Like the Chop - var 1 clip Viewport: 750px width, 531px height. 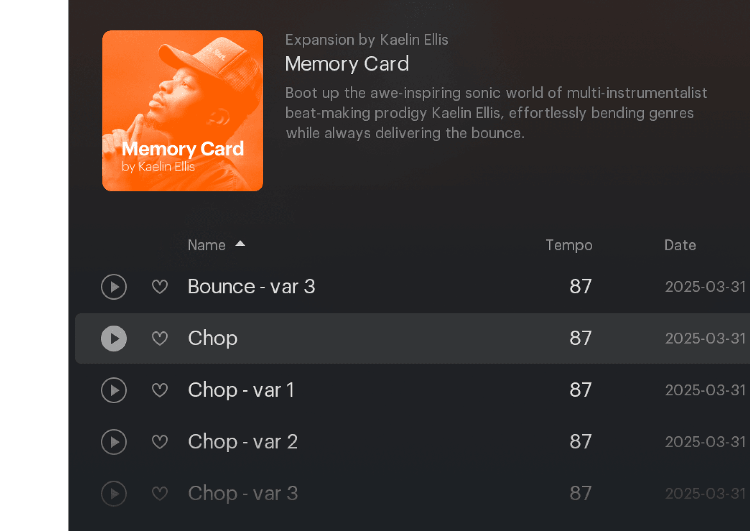[x=160, y=390]
